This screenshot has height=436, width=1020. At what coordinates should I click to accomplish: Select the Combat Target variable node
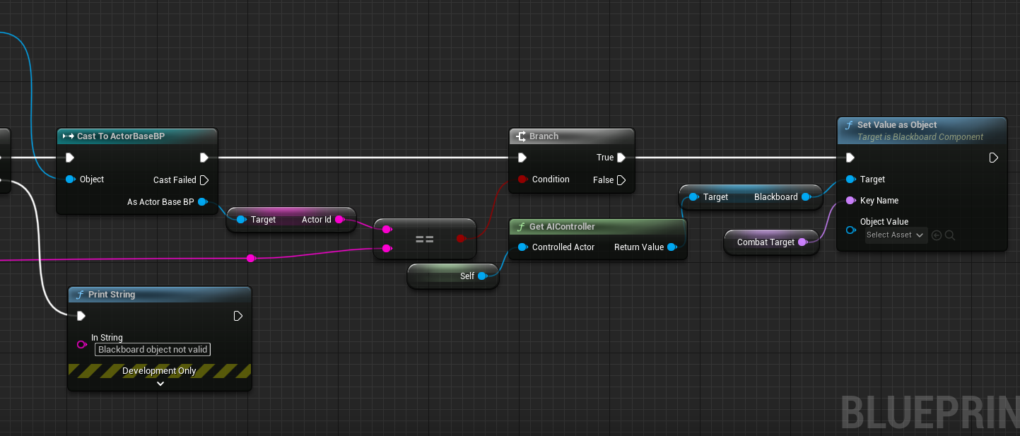click(772, 242)
